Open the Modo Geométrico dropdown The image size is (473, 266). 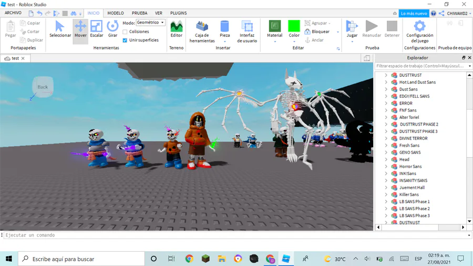(x=150, y=23)
